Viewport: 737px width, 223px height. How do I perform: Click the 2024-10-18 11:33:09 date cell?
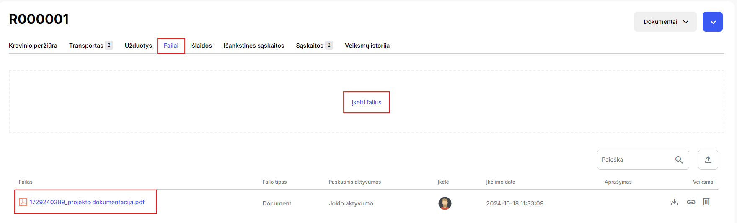coord(515,203)
